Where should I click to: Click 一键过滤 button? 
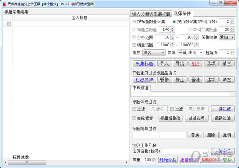[x=222, y=109]
